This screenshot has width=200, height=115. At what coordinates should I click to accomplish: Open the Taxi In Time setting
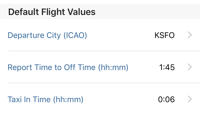[x=100, y=99]
